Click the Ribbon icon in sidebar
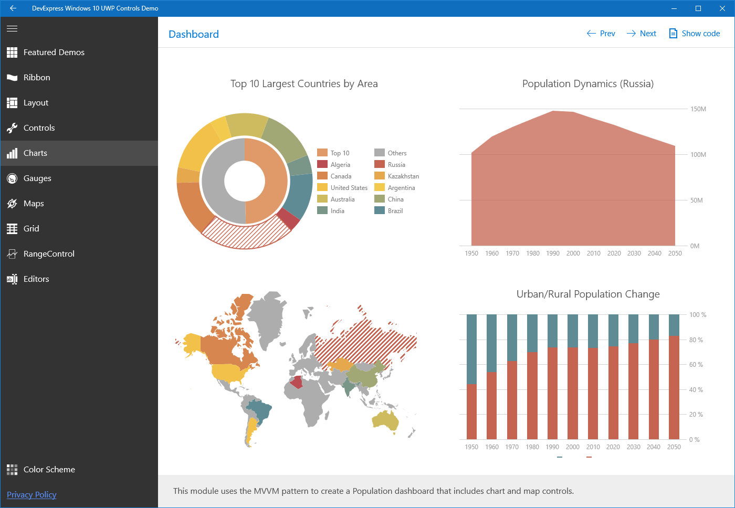This screenshot has height=508, width=735. point(12,78)
